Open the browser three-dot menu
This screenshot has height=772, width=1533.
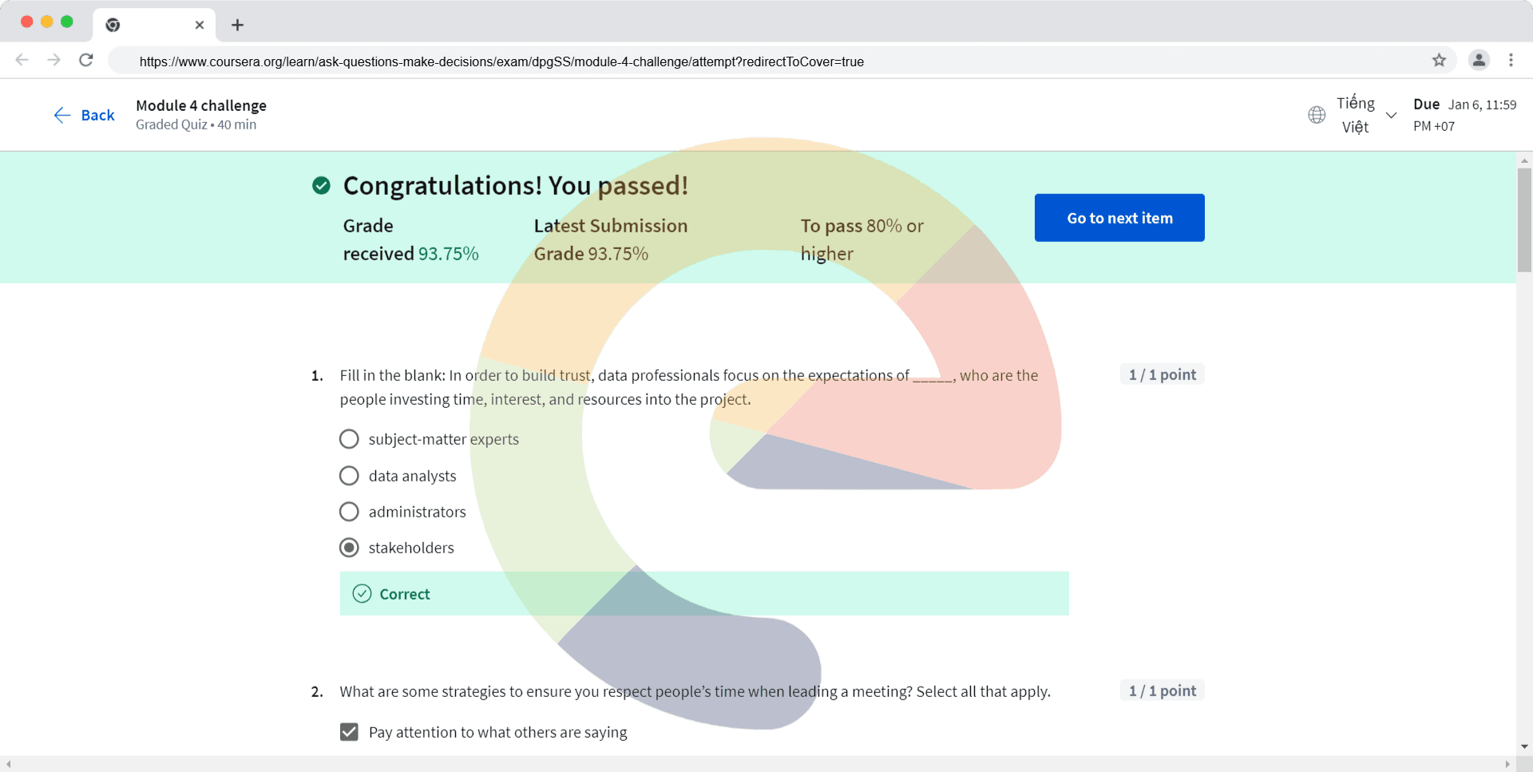1511,60
